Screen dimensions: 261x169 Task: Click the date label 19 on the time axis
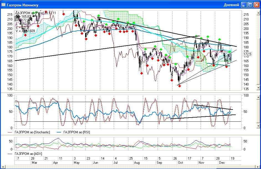click(232, 158)
